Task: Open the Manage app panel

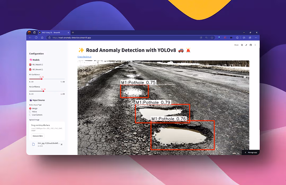Action: coord(250,152)
